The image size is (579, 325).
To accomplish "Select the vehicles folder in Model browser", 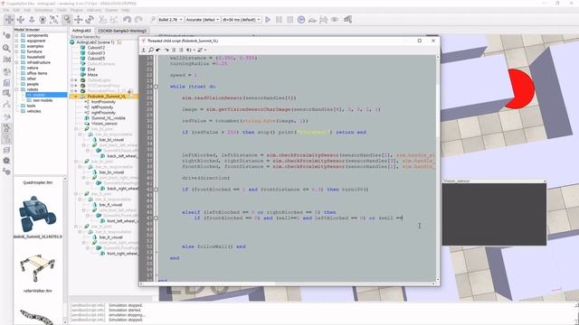I will pyautogui.click(x=33, y=111).
